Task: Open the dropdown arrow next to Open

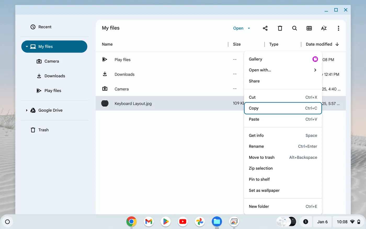Action: pos(249,28)
